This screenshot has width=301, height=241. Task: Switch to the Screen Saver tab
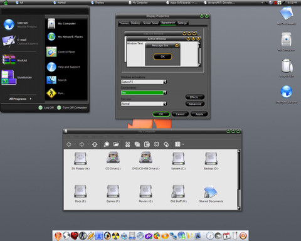pos(150,23)
